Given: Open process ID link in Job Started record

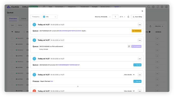Looking at the screenshot, I should (68, 65).
